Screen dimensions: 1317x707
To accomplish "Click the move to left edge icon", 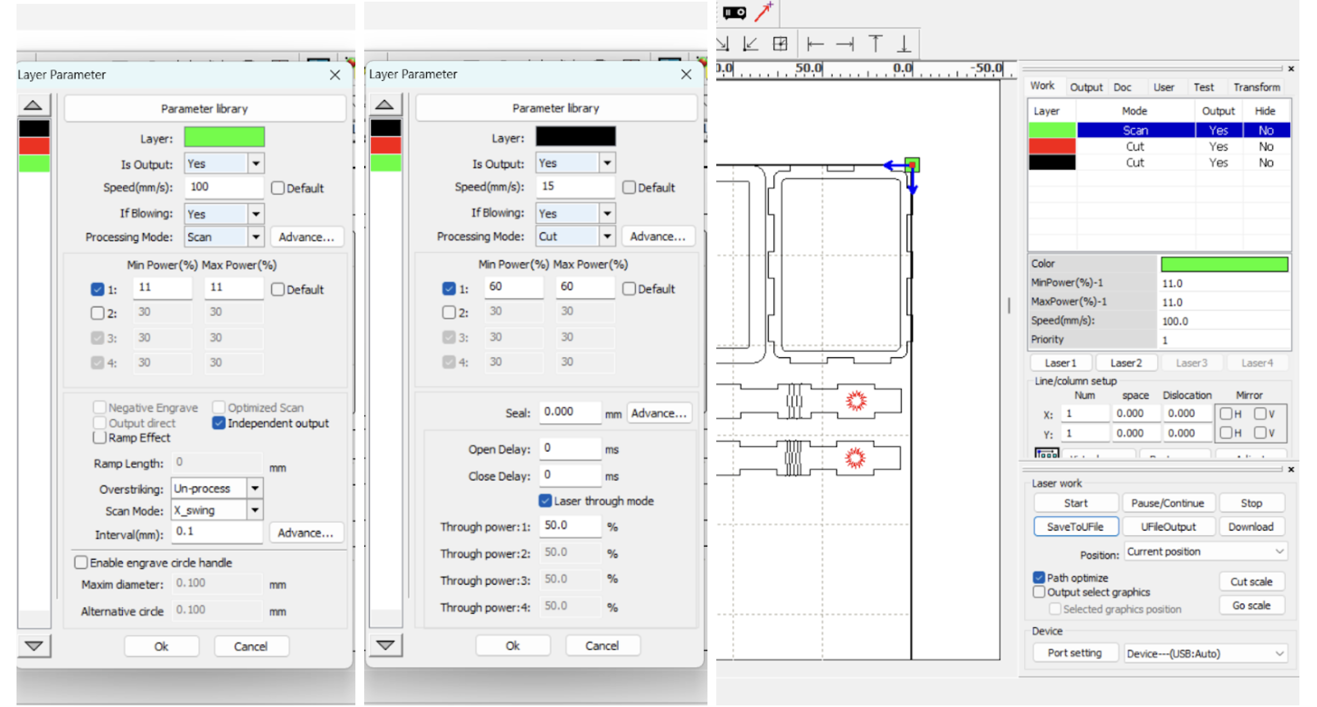I will point(815,43).
